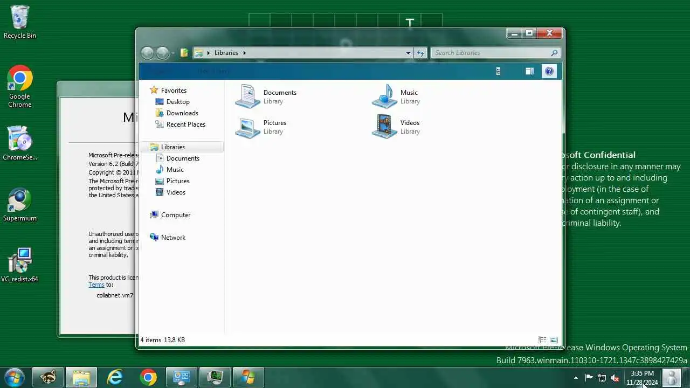Viewport: 690px width, 388px height.
Task: Select Network in the navigation pane
Action: 173,238
